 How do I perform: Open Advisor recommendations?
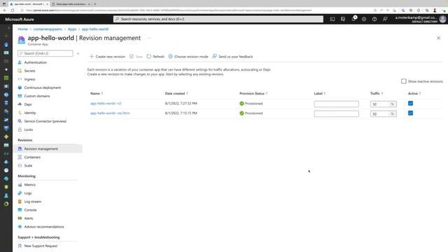[x=44, y=227]
